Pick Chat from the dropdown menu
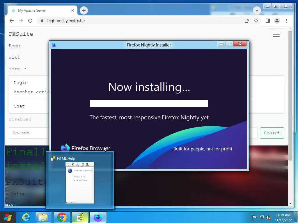Screen dimensions: 298x223 point(19,106)
